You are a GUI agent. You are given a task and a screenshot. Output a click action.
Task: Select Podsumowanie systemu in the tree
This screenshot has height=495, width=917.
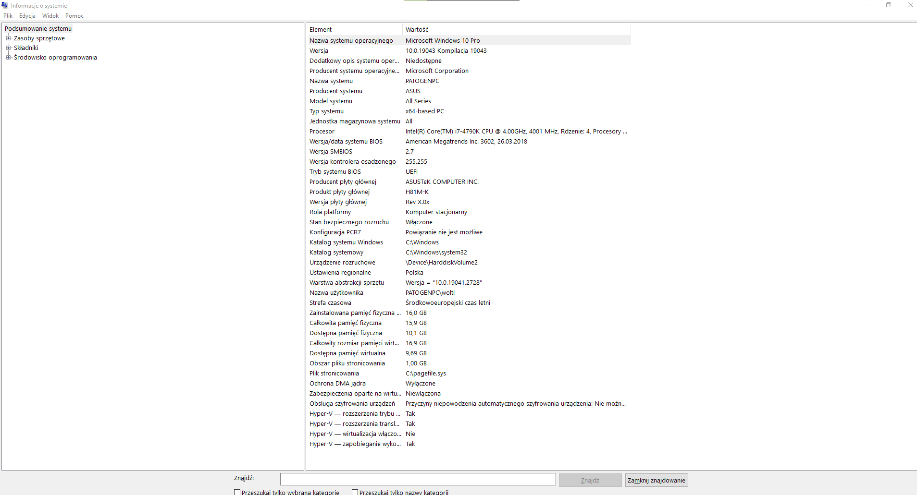click(x=38, y=28)
